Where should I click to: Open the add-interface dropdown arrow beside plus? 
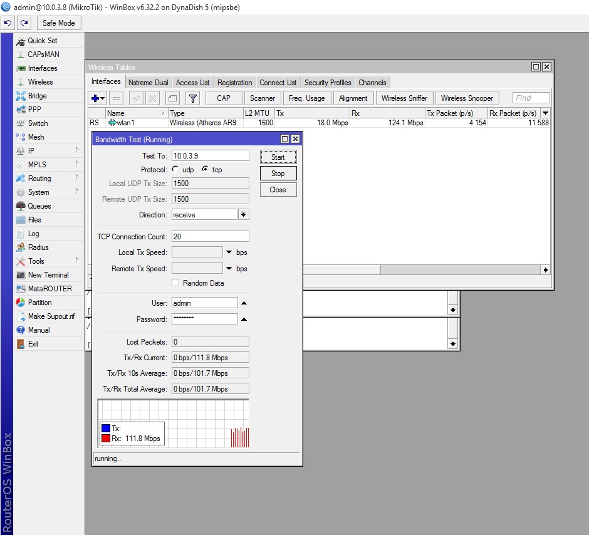[103, 98]
